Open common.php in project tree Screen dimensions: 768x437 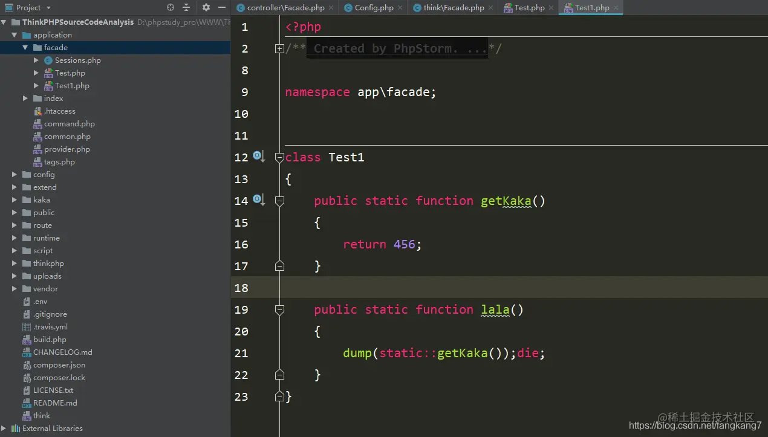tap(67, 137)
